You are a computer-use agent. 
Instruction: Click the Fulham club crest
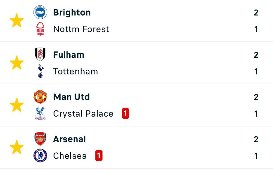click(40, 55)
